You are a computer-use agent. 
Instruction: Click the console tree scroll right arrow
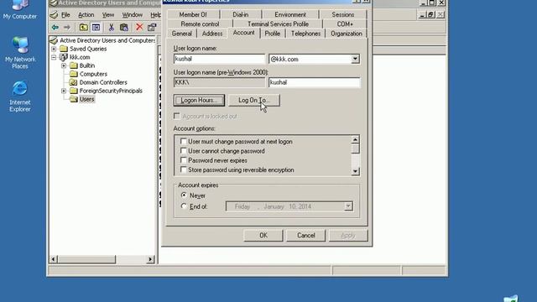tap(150, 259)
